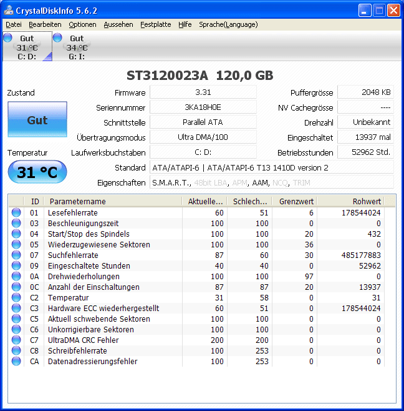The width and height of the screenshot is (404, 411).
Task: Click status orb of Suchfehlerrate row
Action: tap(16, 255)
